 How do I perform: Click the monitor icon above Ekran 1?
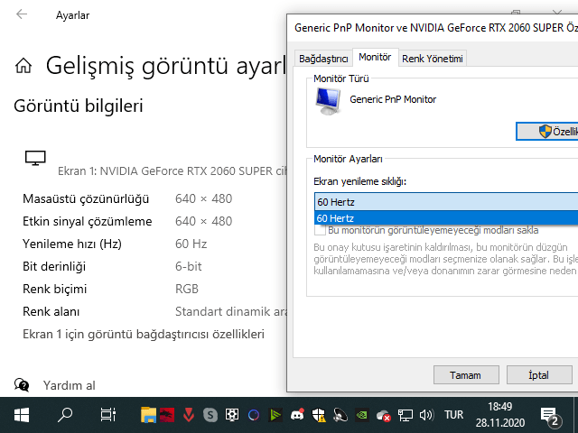[35, 158]
